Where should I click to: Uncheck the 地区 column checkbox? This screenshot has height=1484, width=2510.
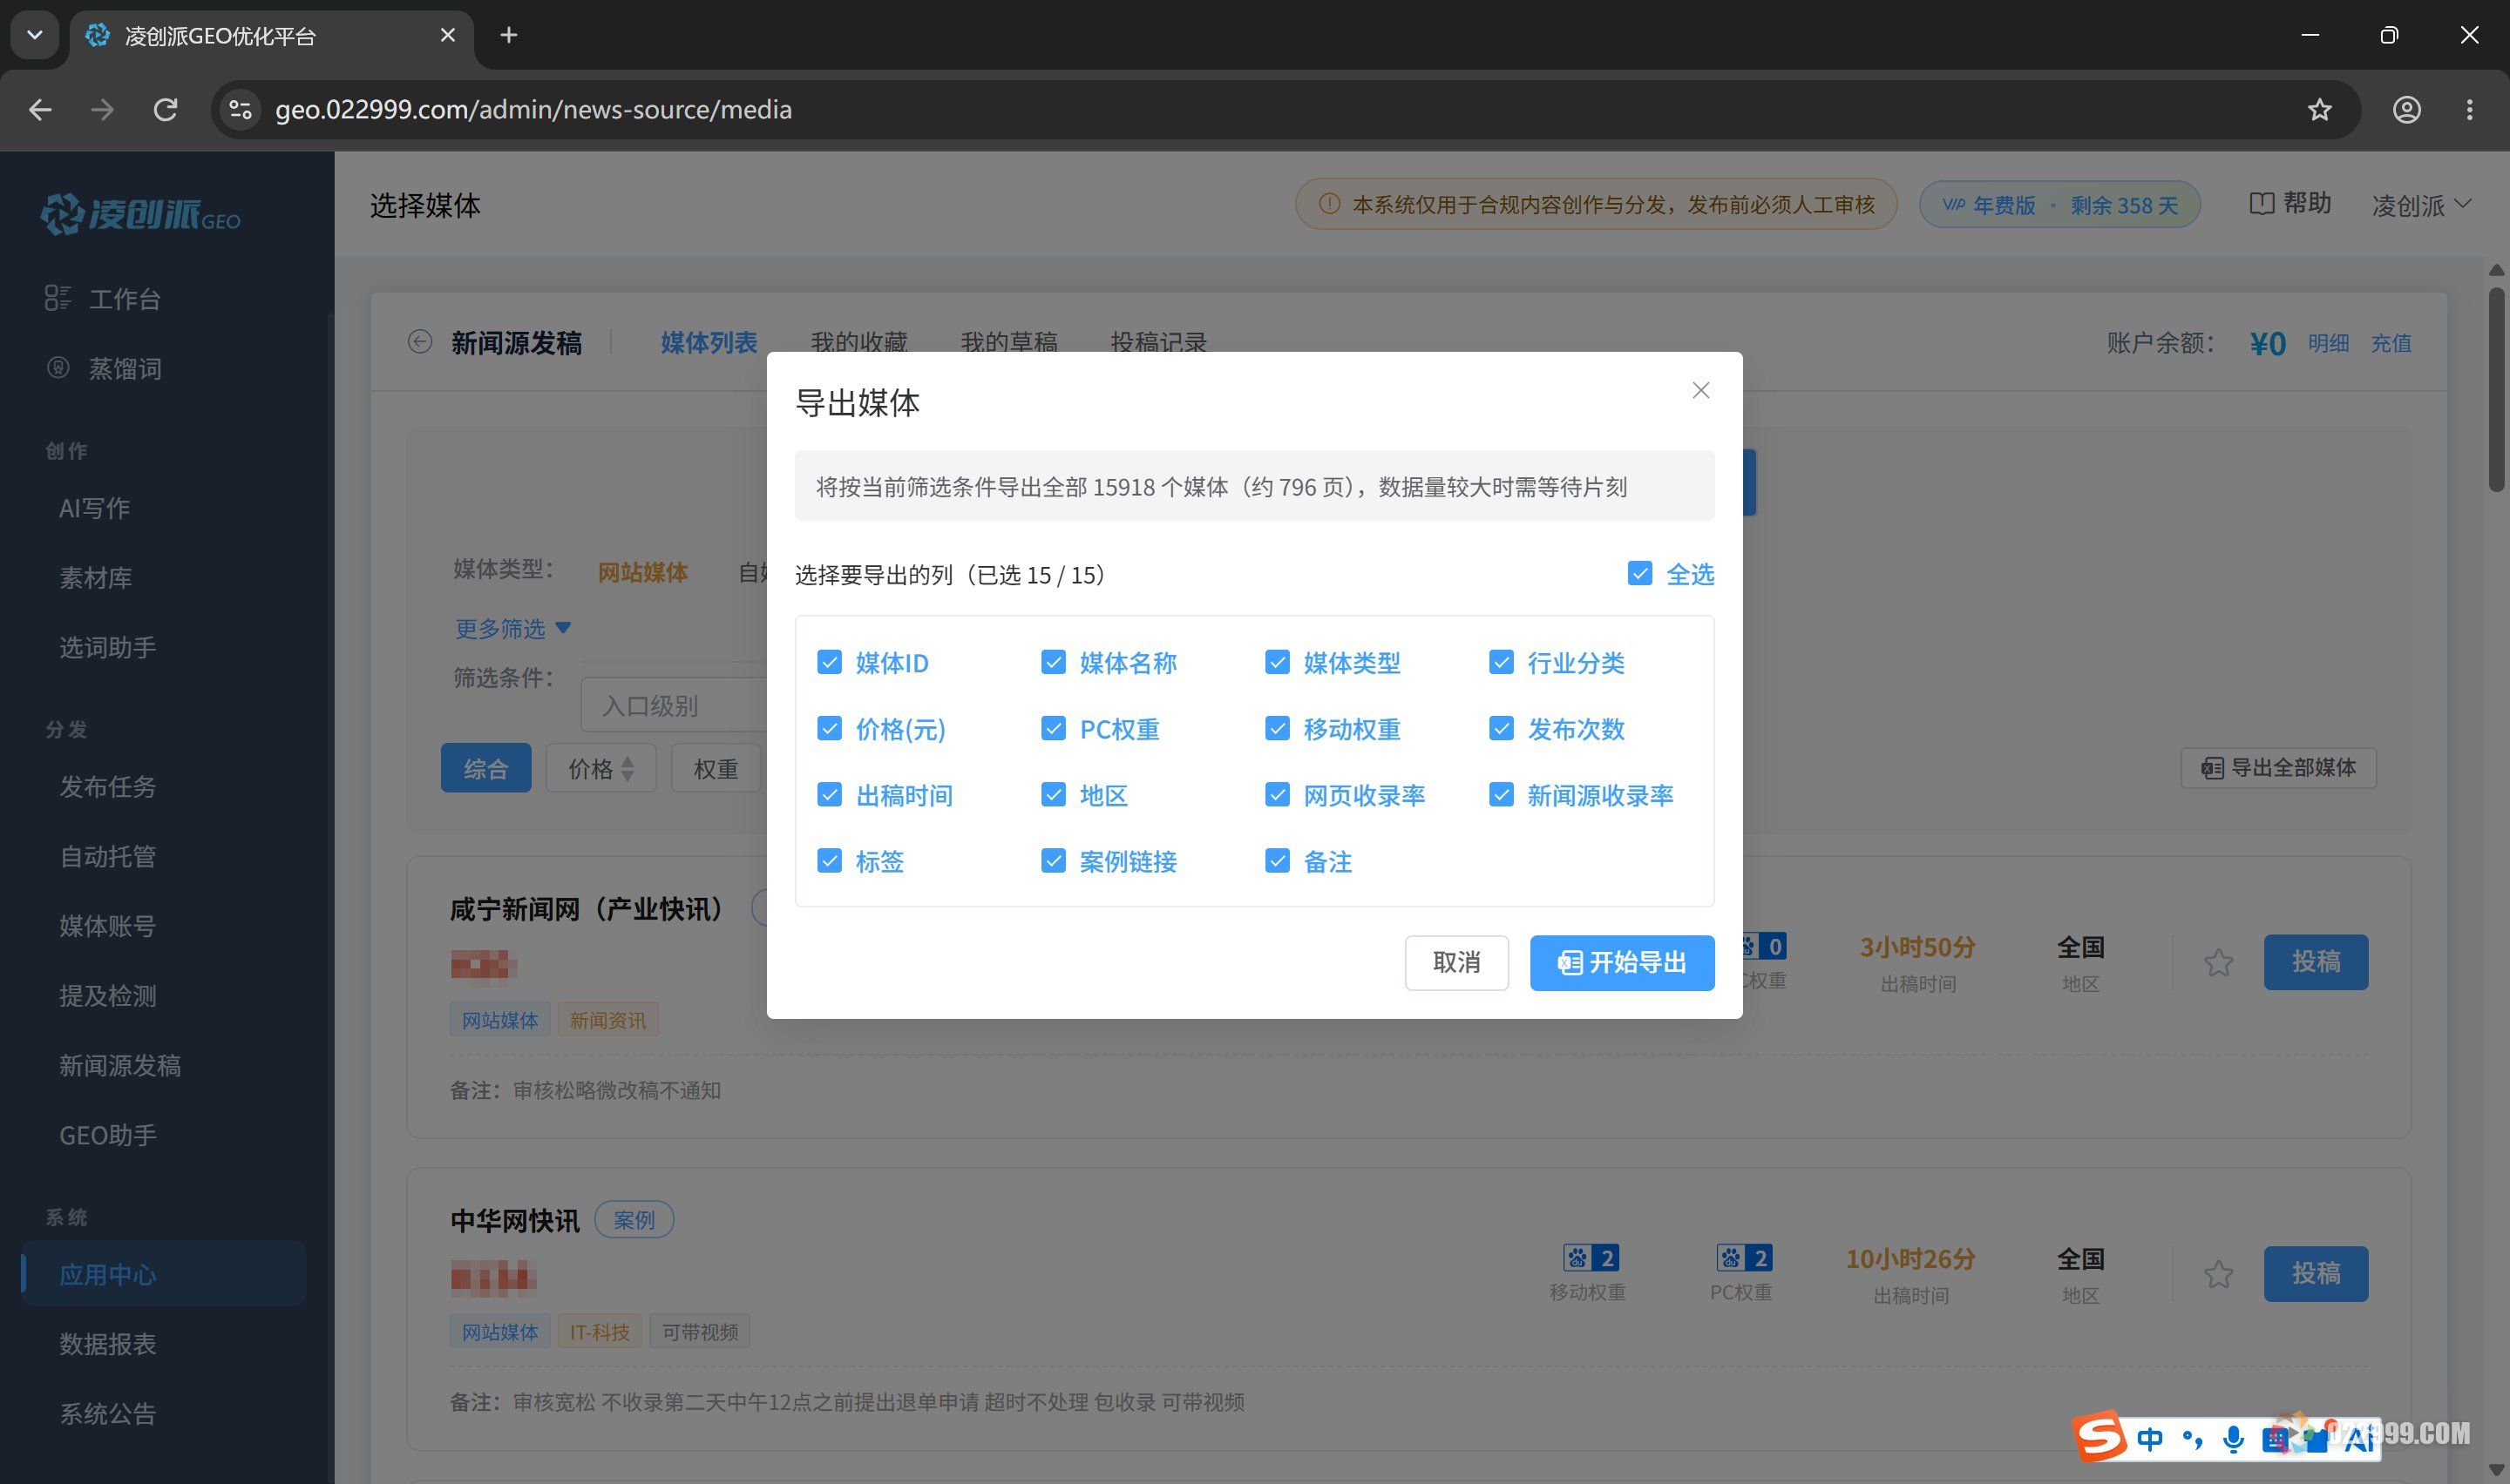[x=1054, y=794]
